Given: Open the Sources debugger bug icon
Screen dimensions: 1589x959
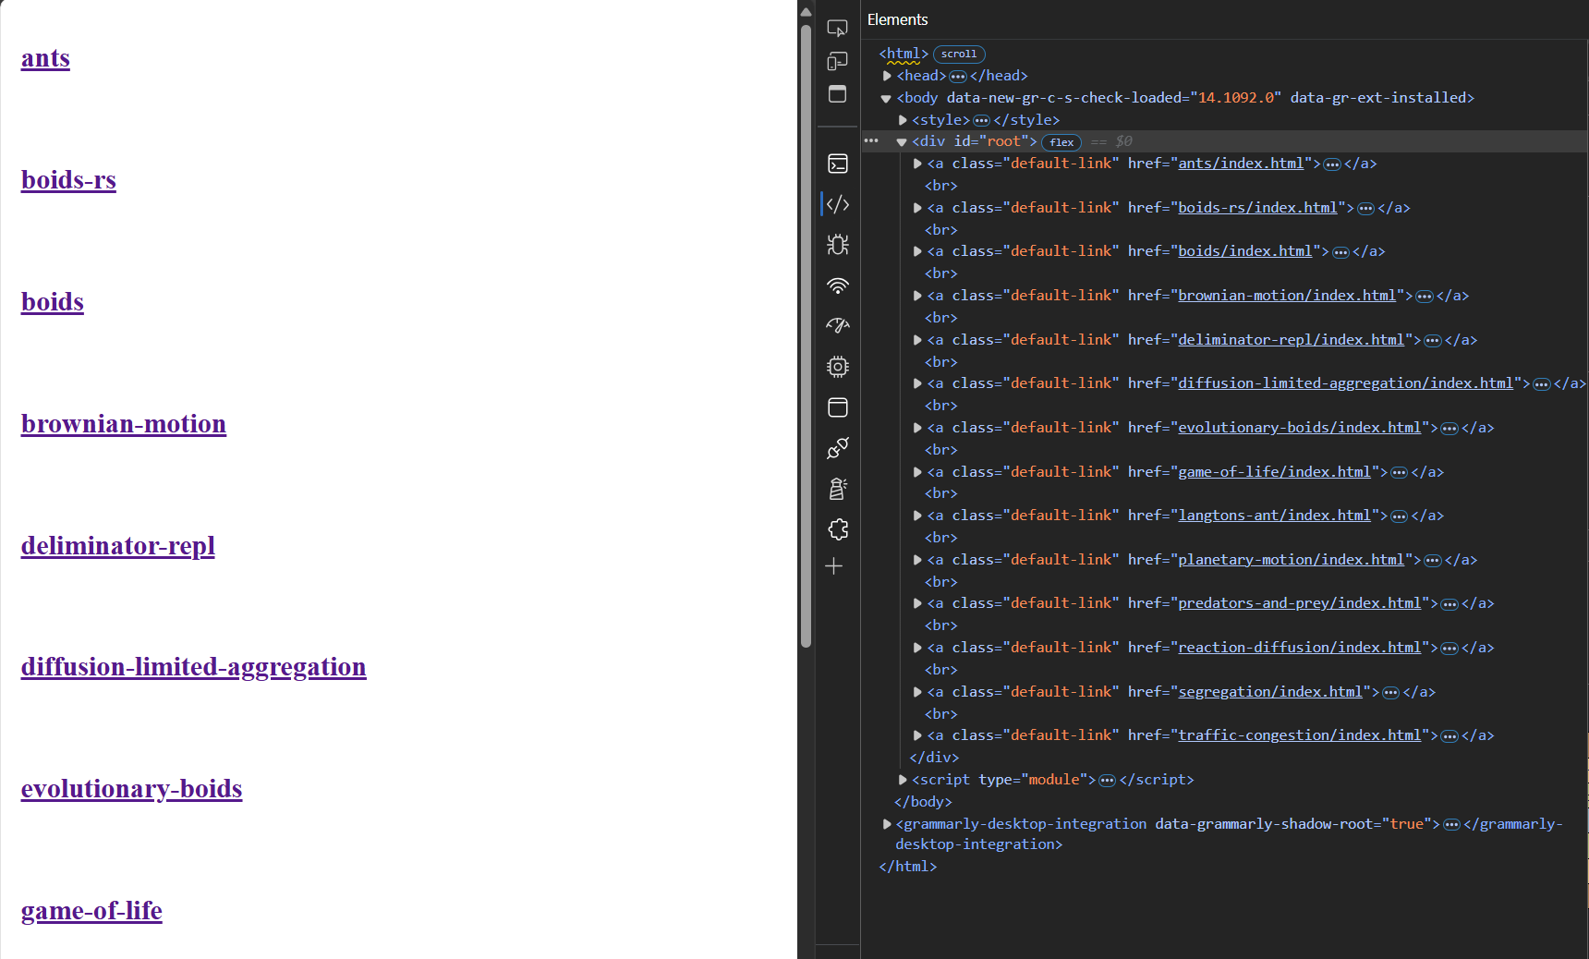Looking at the screenshot, I should (837, 245).
